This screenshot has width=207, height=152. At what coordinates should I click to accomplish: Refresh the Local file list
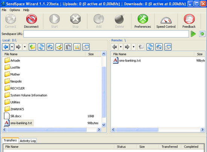(41, 47)
